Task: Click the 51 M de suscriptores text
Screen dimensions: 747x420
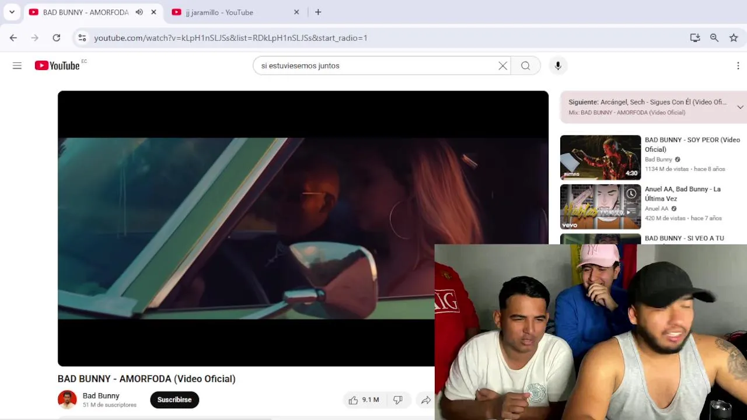Action: tap(110, 405)
